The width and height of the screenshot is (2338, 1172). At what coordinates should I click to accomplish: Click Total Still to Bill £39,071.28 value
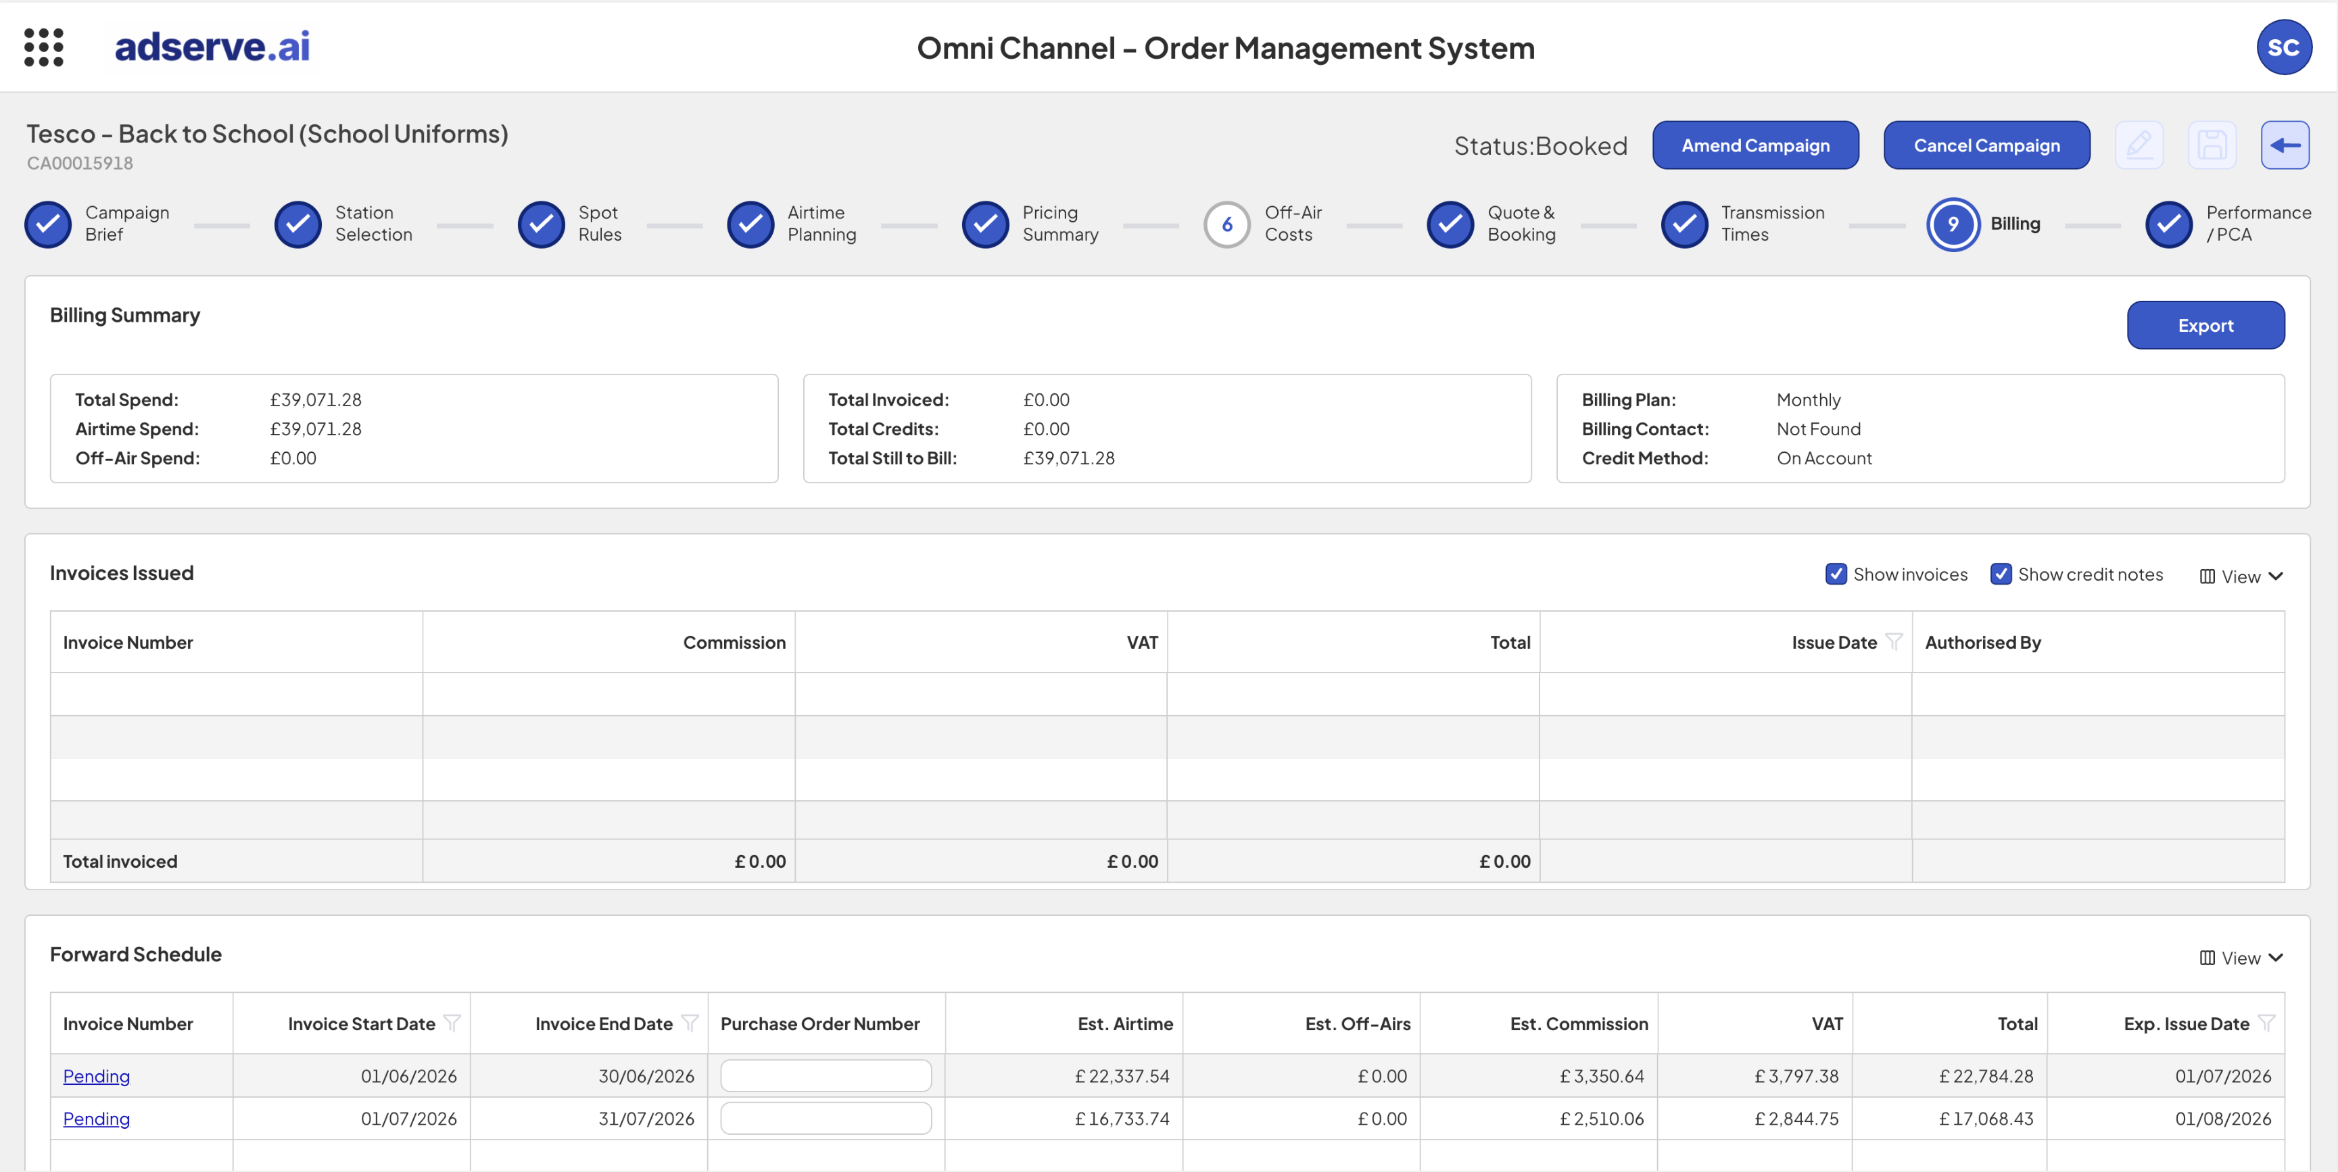[1068, 458]
